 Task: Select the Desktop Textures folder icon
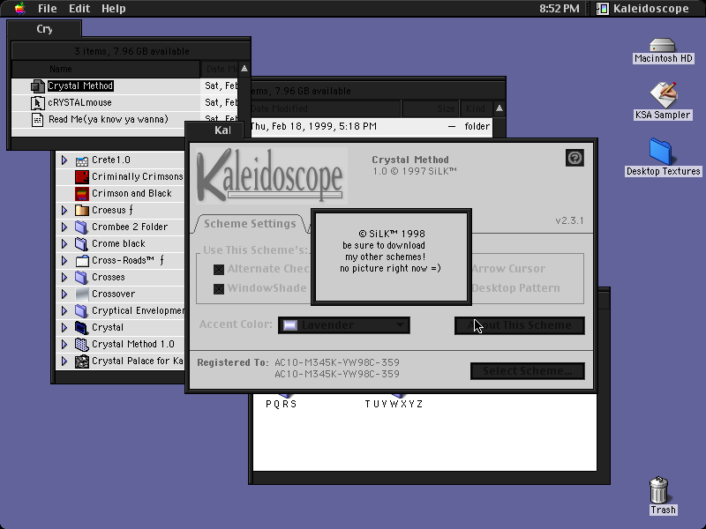661,152
